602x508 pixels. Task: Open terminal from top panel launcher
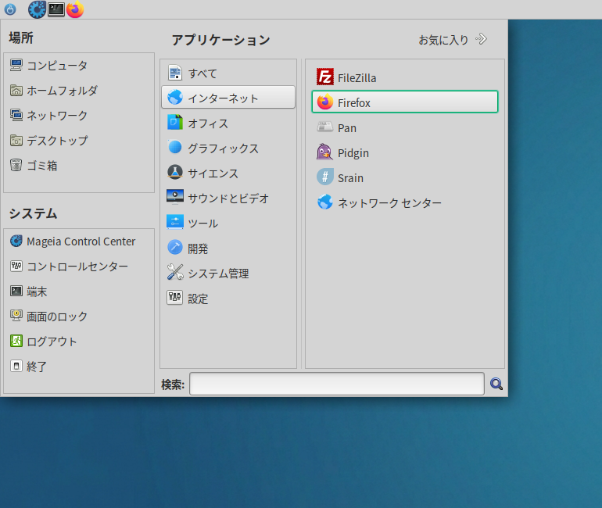56,9
